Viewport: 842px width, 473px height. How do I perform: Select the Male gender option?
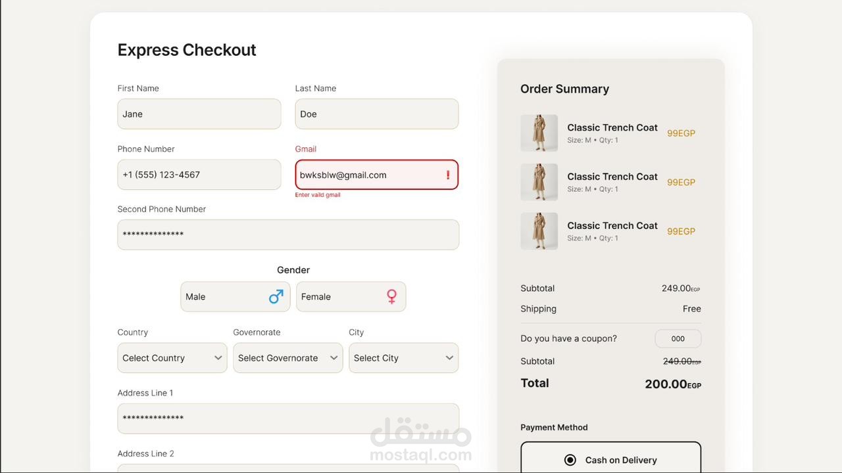coord(235,297)
